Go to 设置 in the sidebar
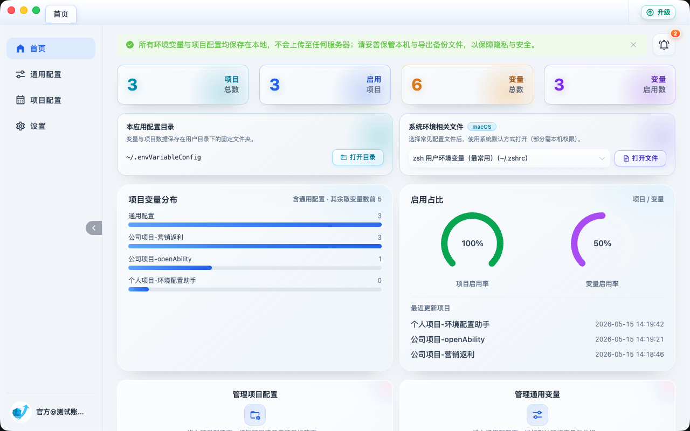 [x=51, y=126]
